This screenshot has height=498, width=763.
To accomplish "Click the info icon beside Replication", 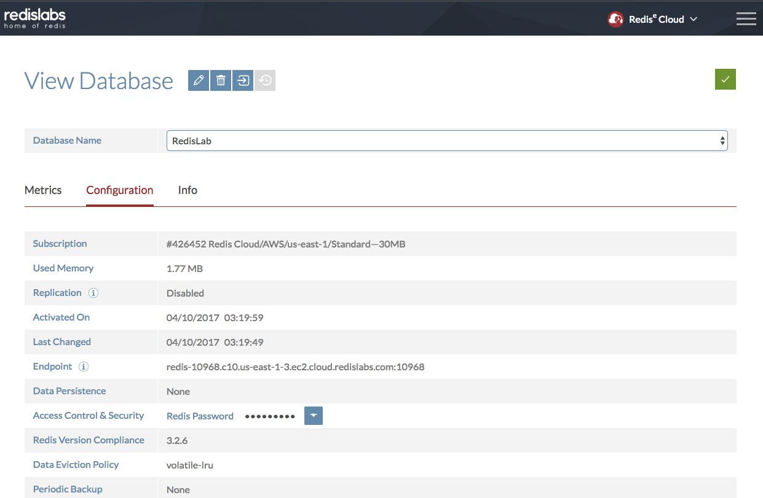I will [x=93, y=293].
